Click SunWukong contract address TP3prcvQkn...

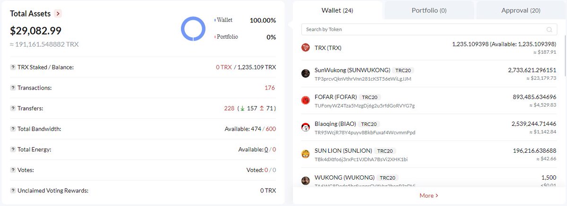click(x=363, y=79)
